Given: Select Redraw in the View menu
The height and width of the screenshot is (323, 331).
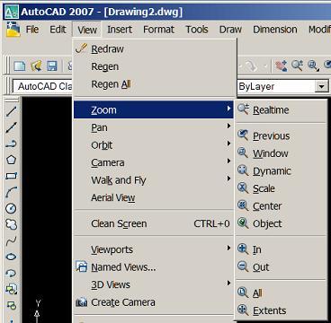Looking at the screenshot, I should (153, 48).
